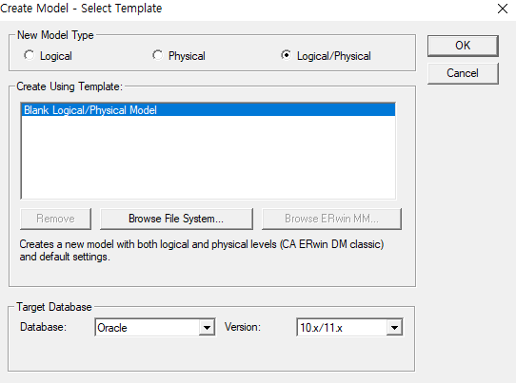The width and height of the screenshot is (516, 383).
Task: Click the empty template list area
Action: (208, 157)
